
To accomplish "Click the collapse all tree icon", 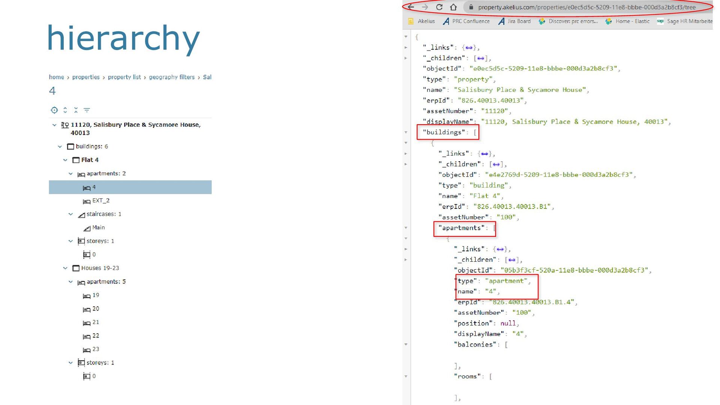I will [76, 110].
